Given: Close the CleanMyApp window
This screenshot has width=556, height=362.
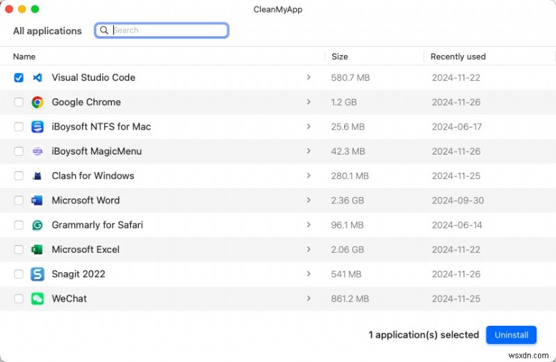Looking at the screenshot, I should 9,9.
